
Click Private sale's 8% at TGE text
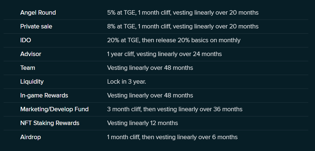tap(183, 26)
